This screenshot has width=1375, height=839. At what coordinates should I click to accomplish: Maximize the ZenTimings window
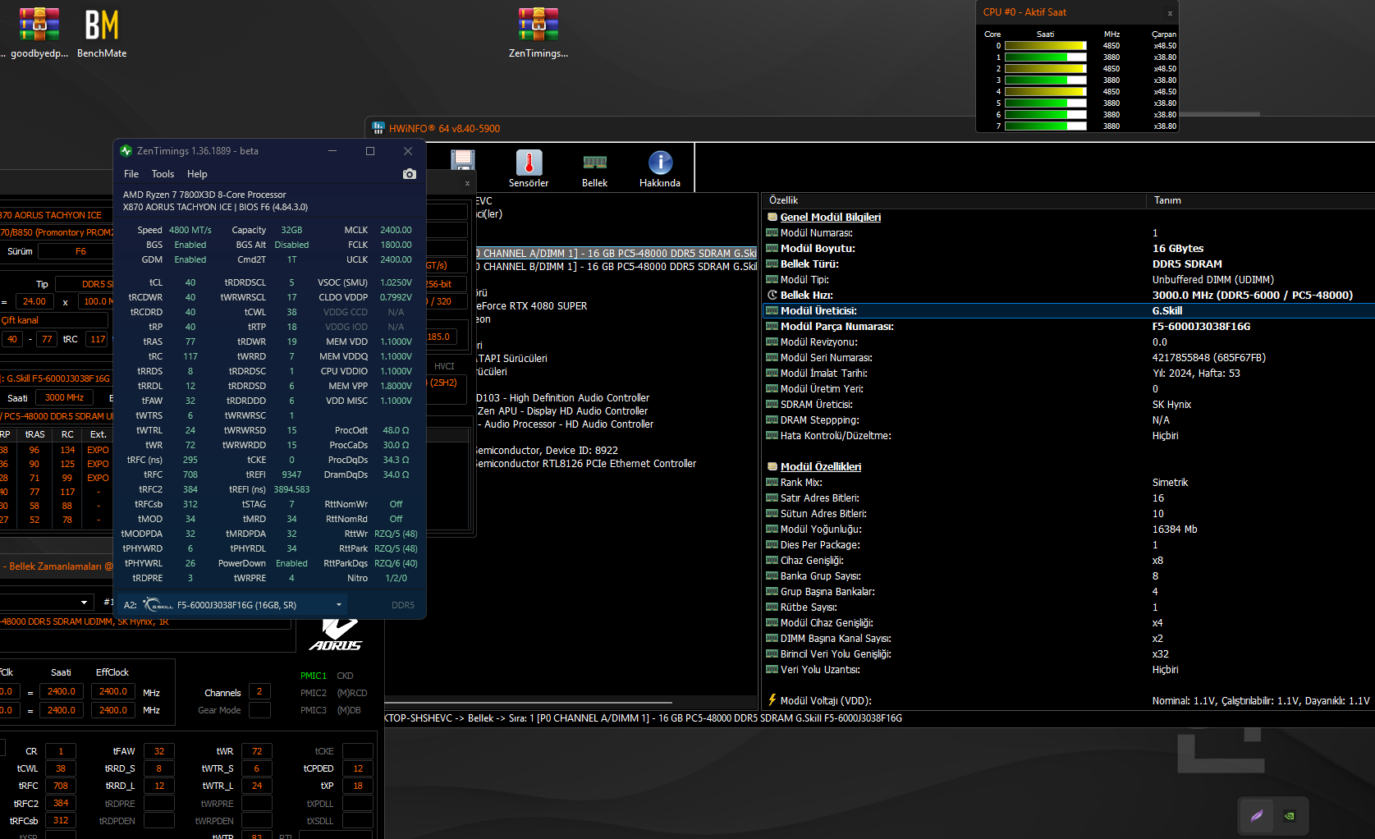(x=370, y=151)
